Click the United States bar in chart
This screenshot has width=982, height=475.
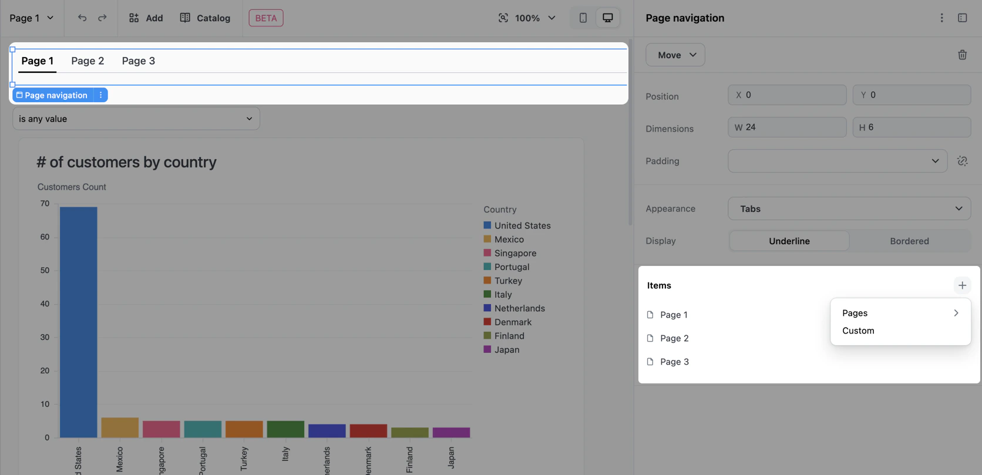click(78, 322)
